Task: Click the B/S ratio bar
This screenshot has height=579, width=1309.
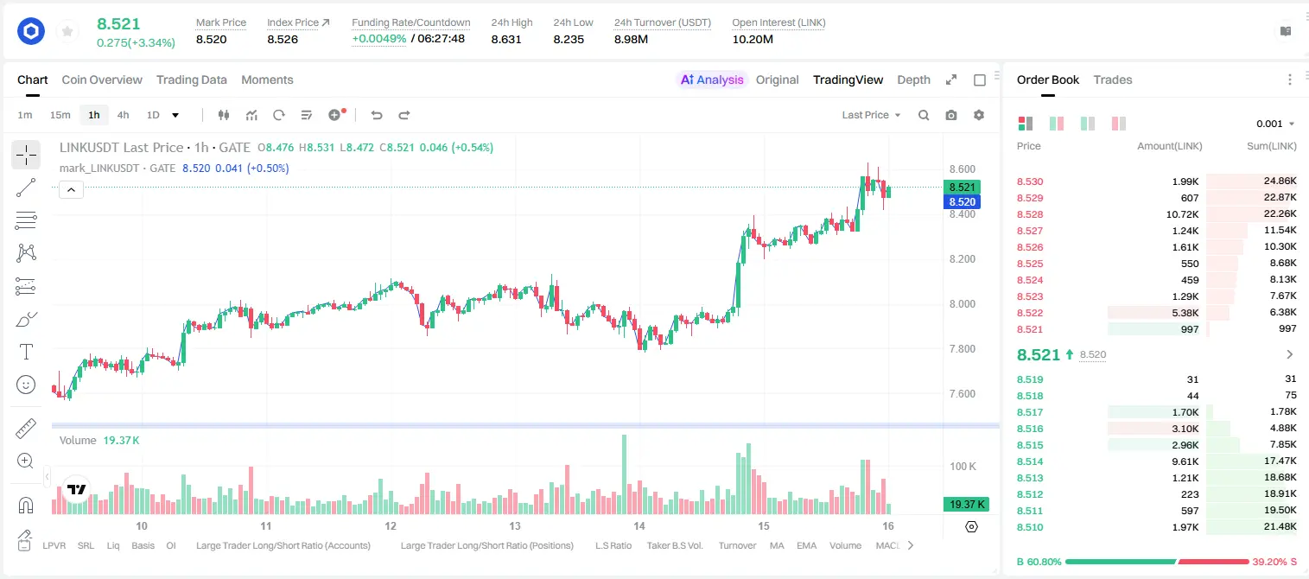Action: pos(1157,561)
